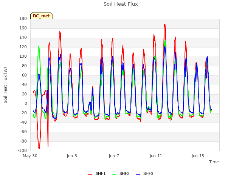The width and height of the screenshot is (242, 181).
Task: Click the Jun 7 x-axis tick label
Action: tap(114, 156)
